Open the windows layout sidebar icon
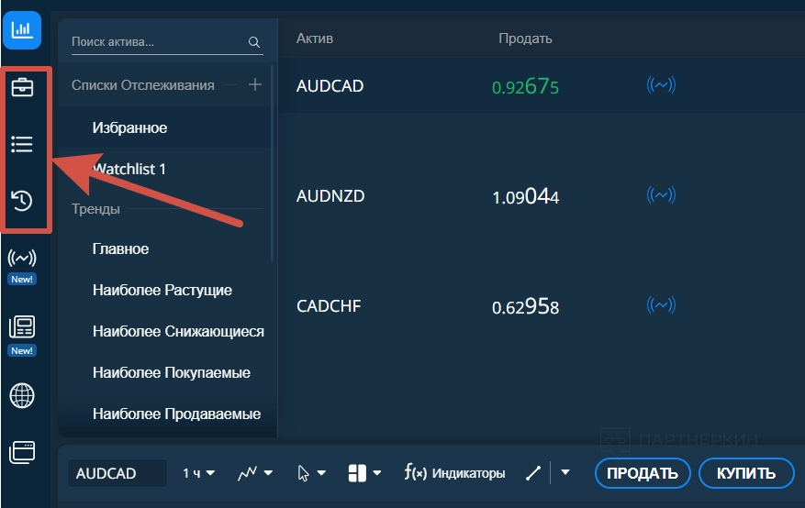805x508 pixels. [x=22, y=452]
